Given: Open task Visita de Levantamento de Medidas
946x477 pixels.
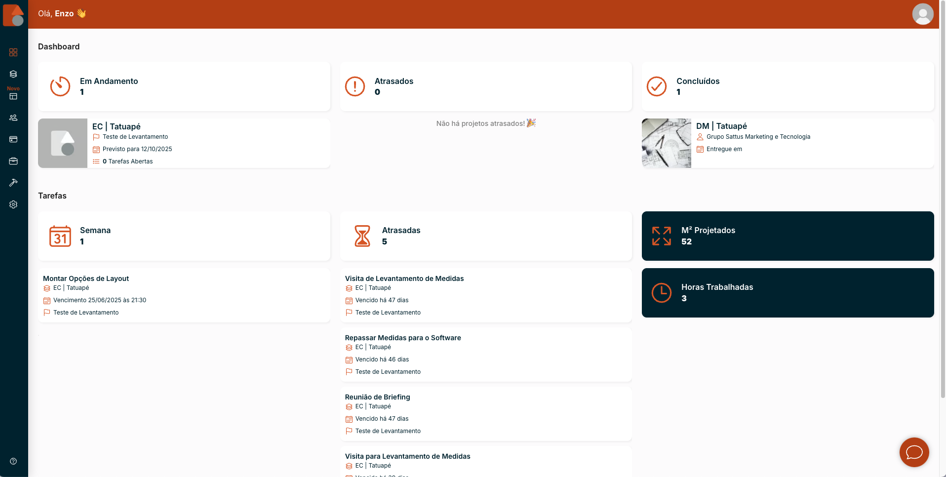Looking at the screenshot, I should [486, 295].
